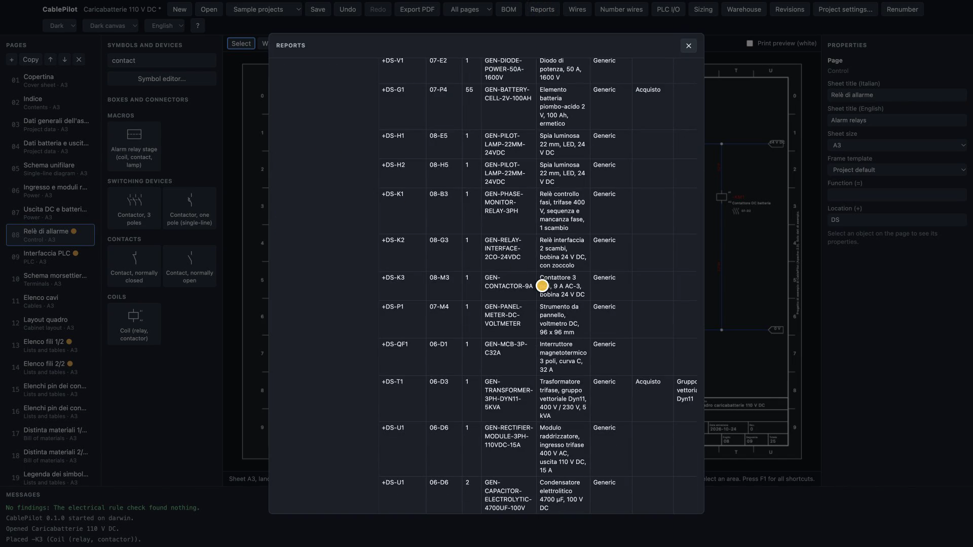Select the Contactor, 3 poles symbol
Screen dimensions: 973x547
tap(134, 208)
